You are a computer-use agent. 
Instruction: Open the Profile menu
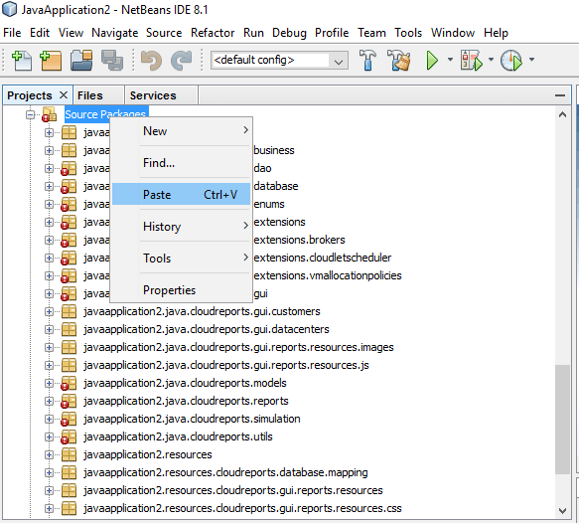point(332,33)
